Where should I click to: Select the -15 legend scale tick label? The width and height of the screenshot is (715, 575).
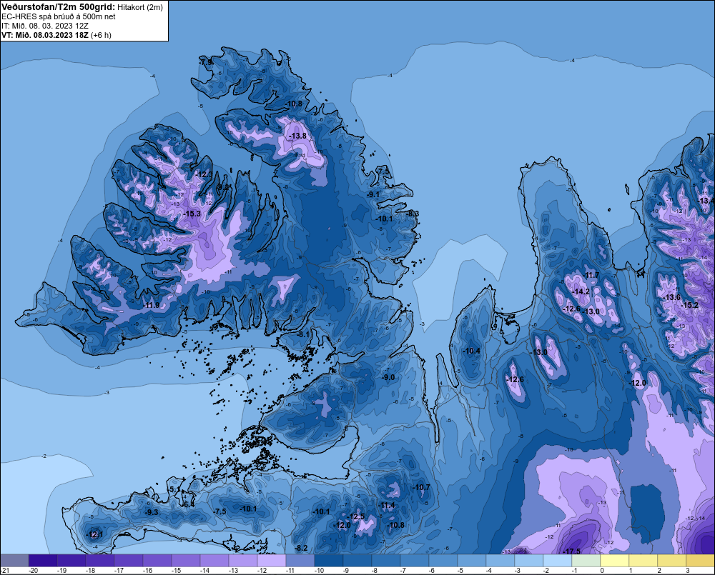(177, 571)
